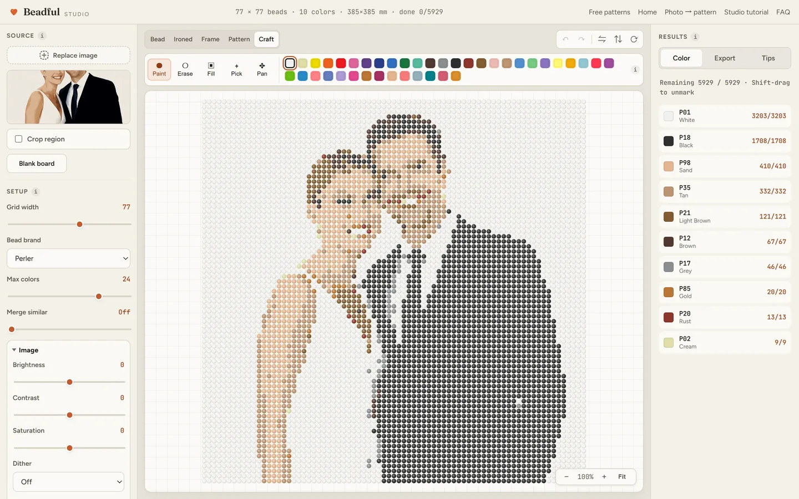Open the info icon next to SETUP

pyautogui.click(x=36, y=191)
